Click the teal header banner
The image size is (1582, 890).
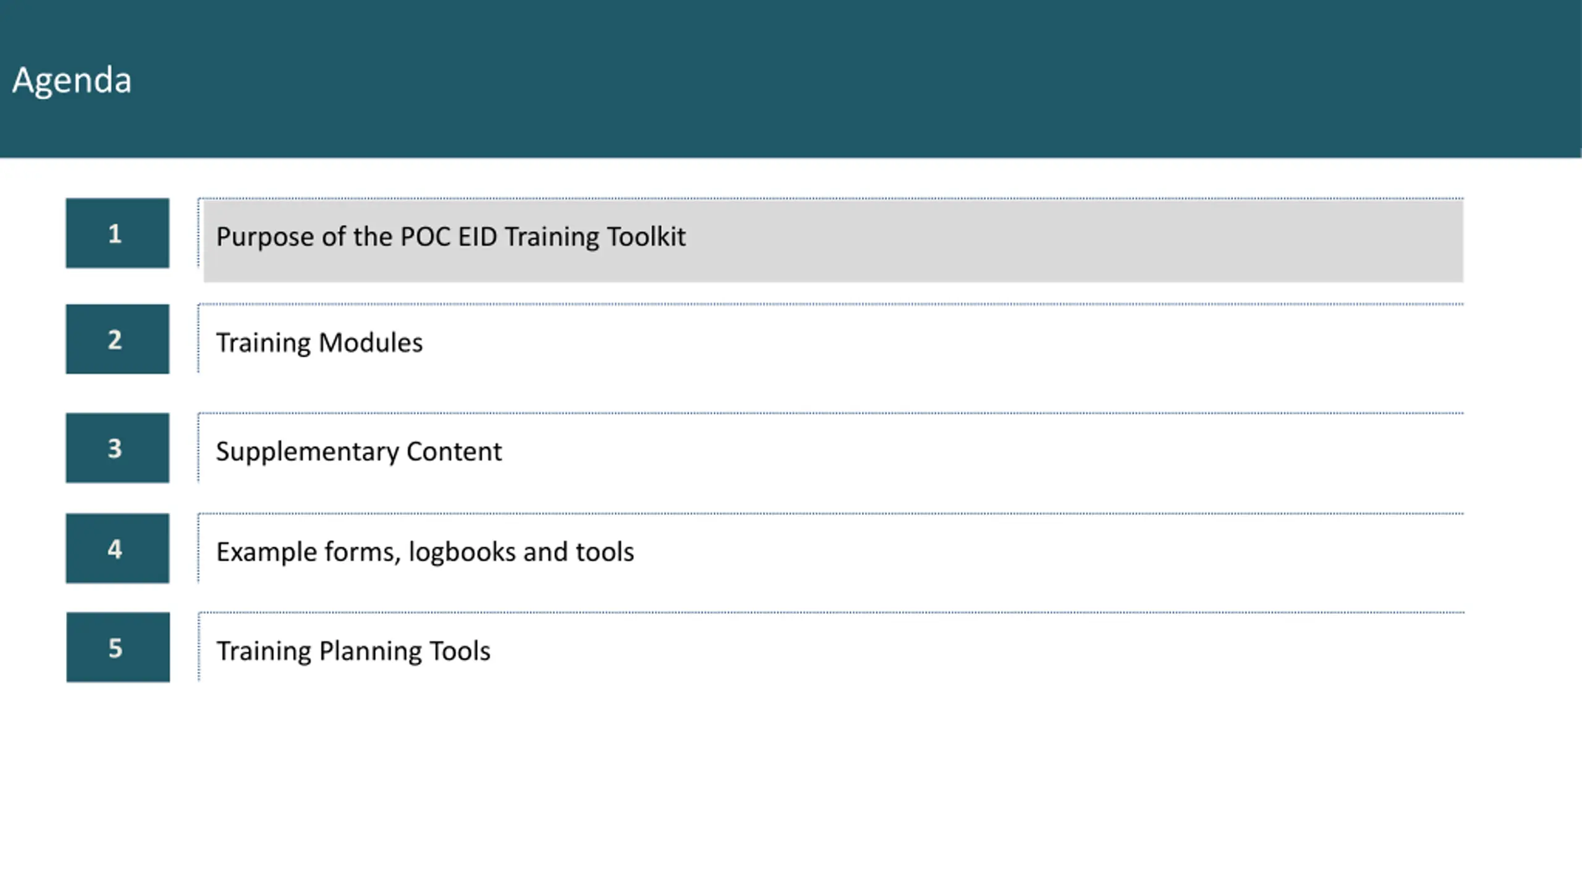pyautogui.click(x=791, y=78)
